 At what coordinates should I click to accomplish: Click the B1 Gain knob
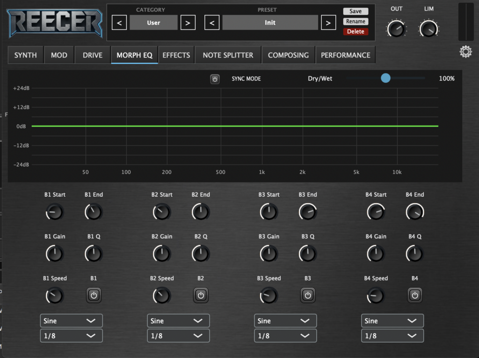(55, 254)
